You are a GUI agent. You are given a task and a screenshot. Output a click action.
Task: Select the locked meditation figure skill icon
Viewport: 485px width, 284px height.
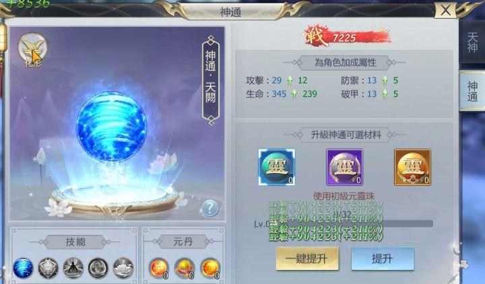[73, 268]
